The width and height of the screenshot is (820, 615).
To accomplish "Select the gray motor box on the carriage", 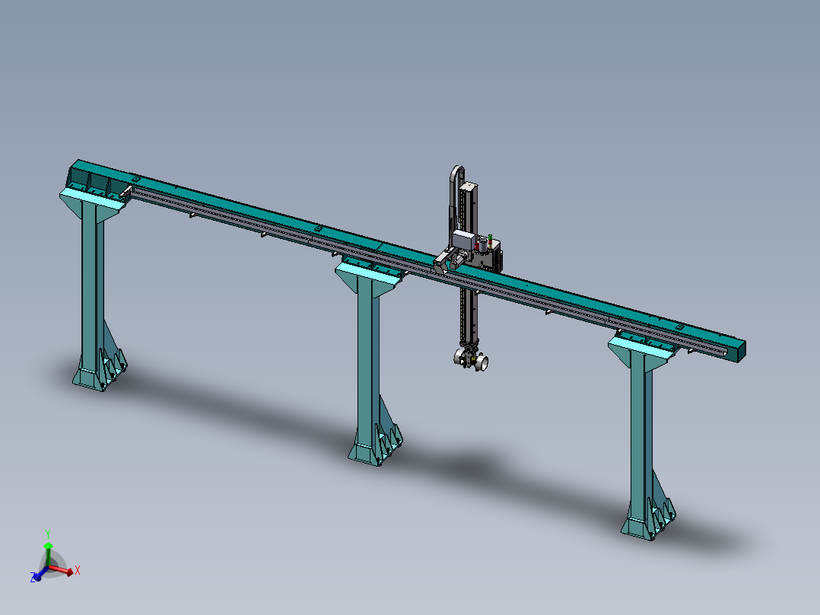I will (463, 241).
